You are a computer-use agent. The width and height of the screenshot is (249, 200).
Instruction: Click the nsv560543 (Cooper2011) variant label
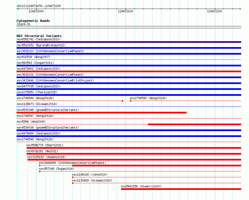[35, 63]
